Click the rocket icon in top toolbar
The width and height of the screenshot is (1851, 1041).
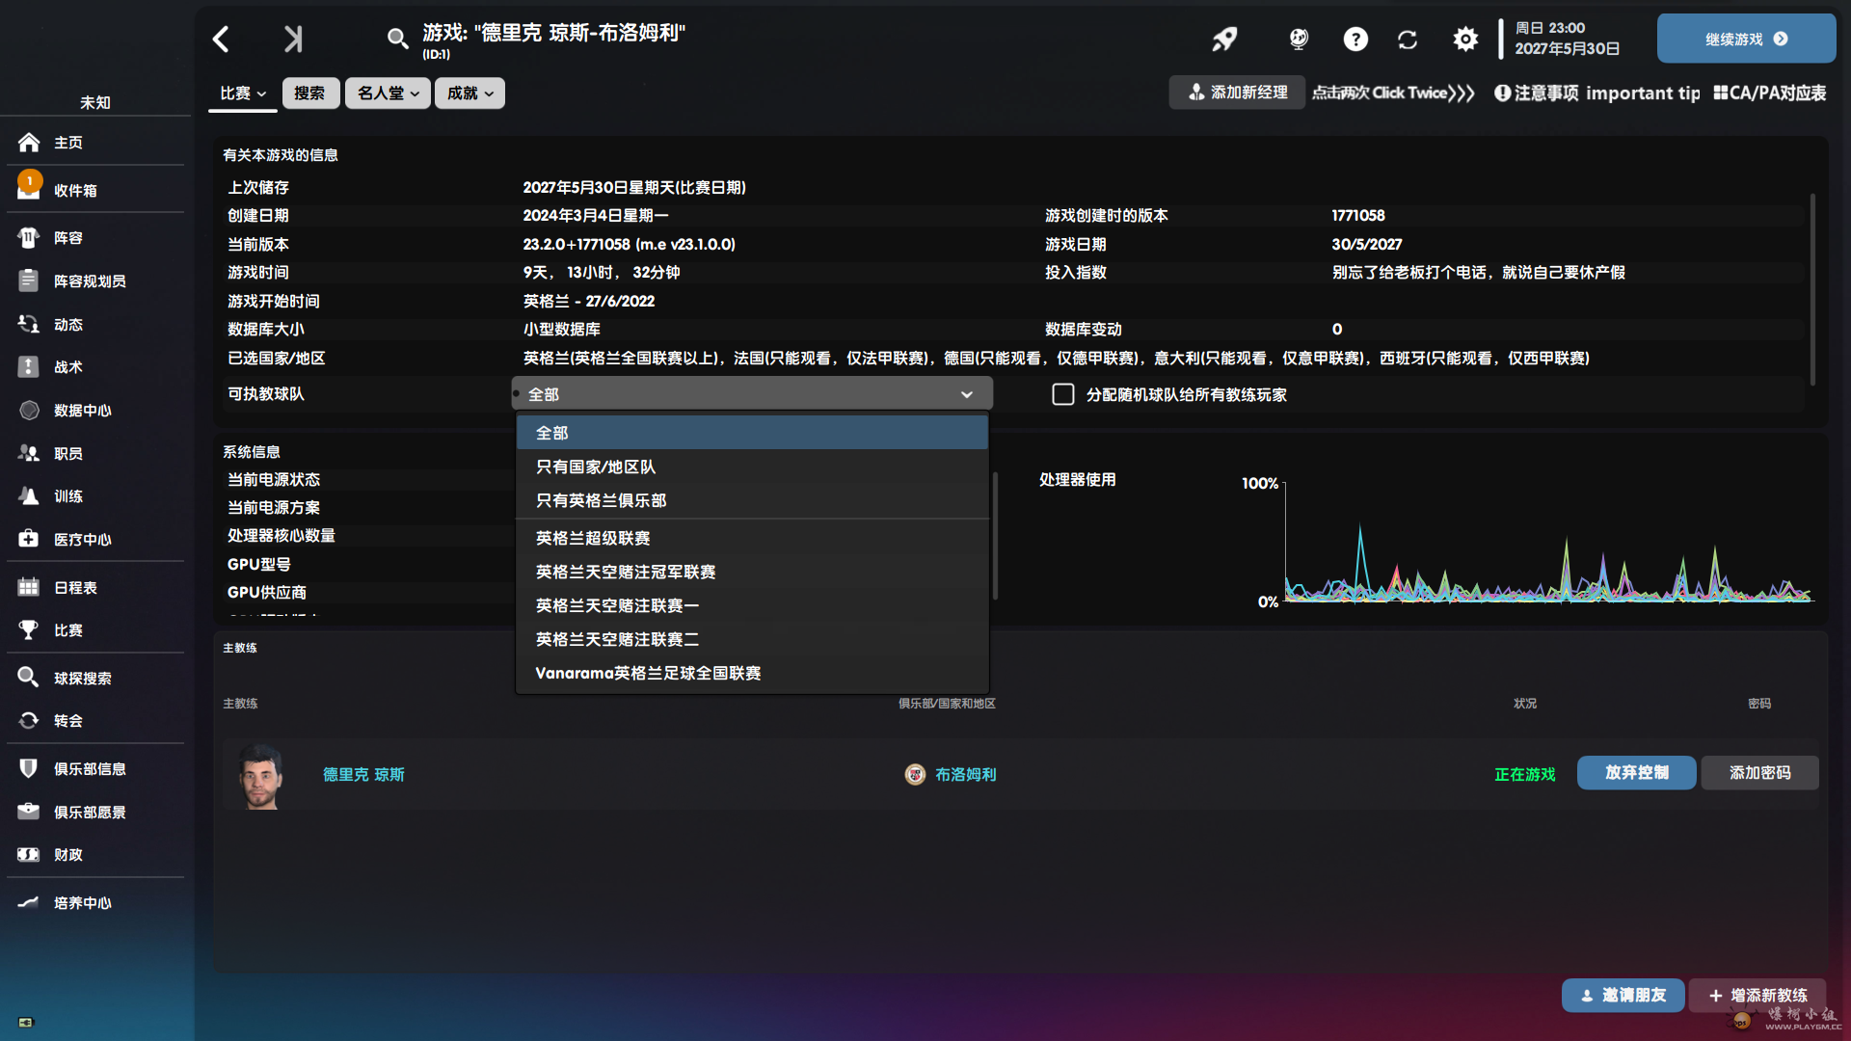1224,40
